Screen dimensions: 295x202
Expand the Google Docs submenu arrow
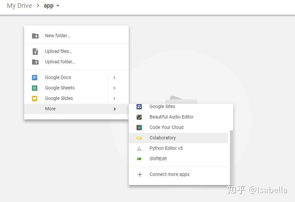[114, 77]
